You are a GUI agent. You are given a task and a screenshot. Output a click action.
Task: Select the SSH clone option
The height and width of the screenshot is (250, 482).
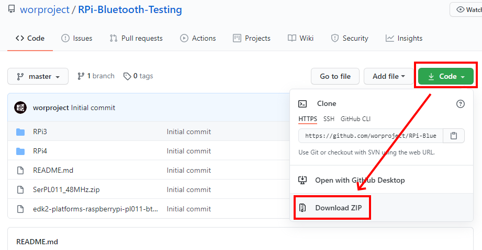(329, 119)
